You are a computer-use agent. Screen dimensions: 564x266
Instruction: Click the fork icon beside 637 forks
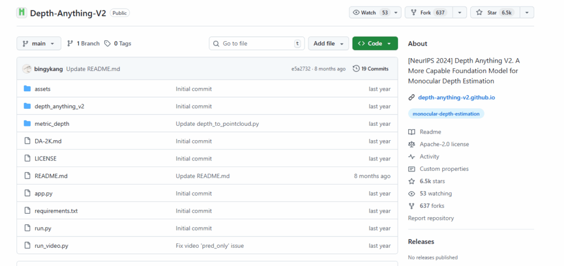[x=411, y=206]
